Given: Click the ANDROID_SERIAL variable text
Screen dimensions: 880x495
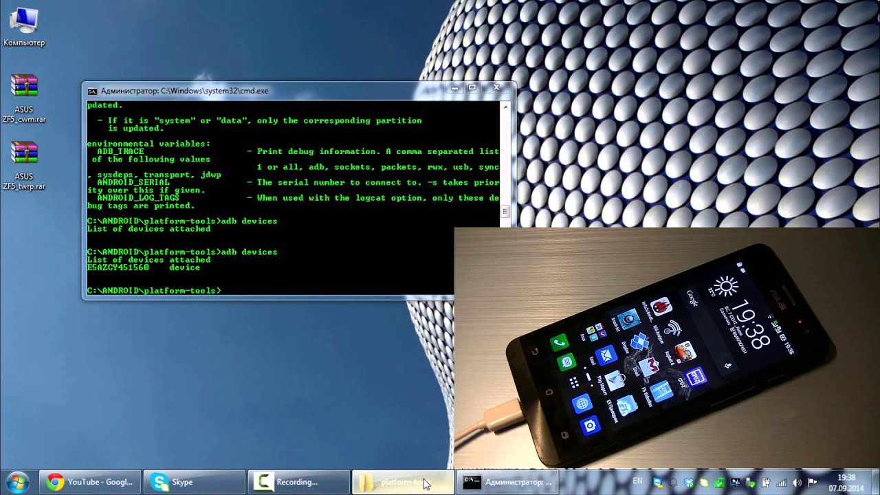Looking at the screenshot, I should pos(133,182).
